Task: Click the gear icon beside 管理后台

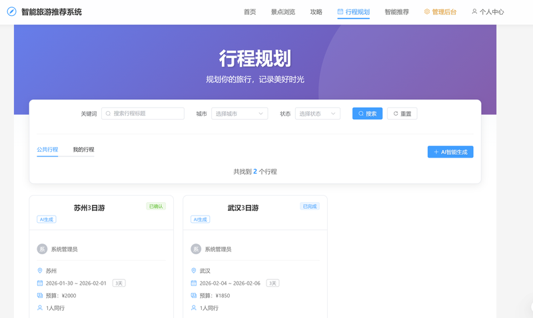Action: (x=426, y=11)
